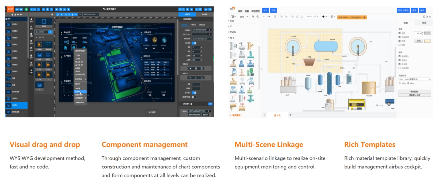This screenshot has width=442, height=190.
Task: Click the search icon in component panel
Action: [x=50, y=32]
